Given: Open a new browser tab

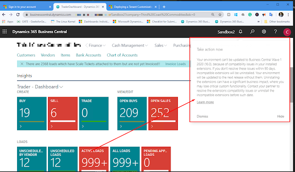Looking at the screenshot, I should click(164, 7).
